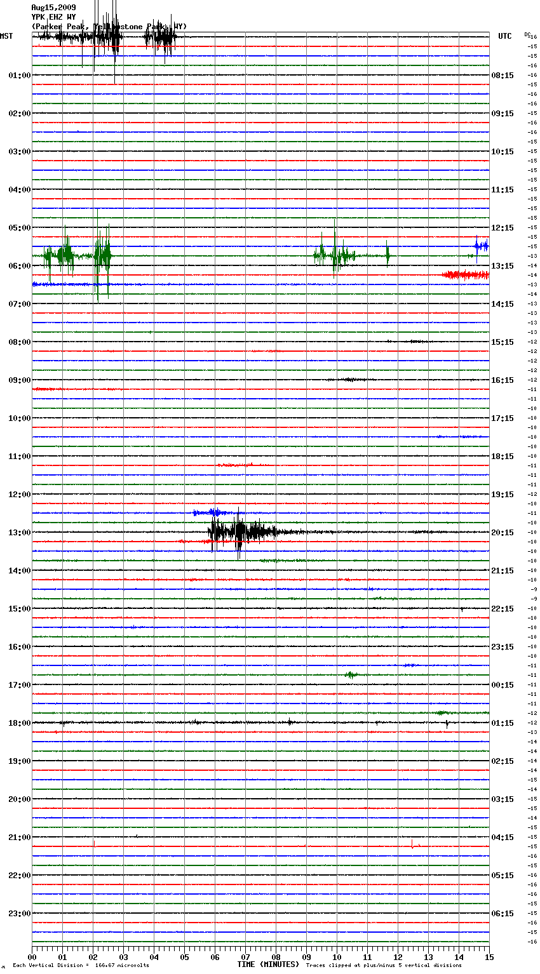Image resolution: width=540 pixels, height=974 pixels.
Task: Select the 23:00 MST hour label
Action: pos(20,914)
